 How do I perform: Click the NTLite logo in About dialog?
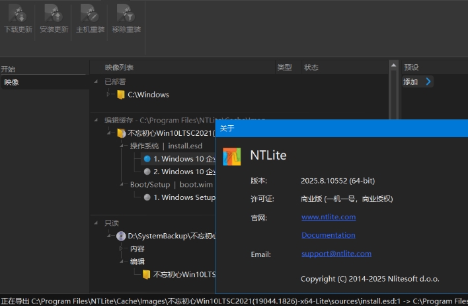[231, 156]
